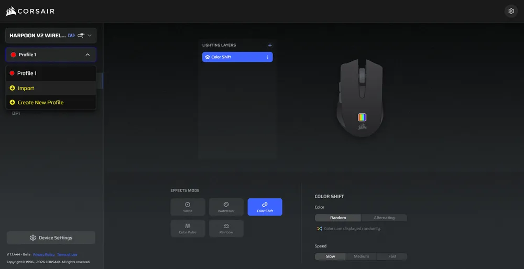Choose the Rainbow effect mode
Image resolution: width=524 pixels, height=269 pixels.
[226, 229]
